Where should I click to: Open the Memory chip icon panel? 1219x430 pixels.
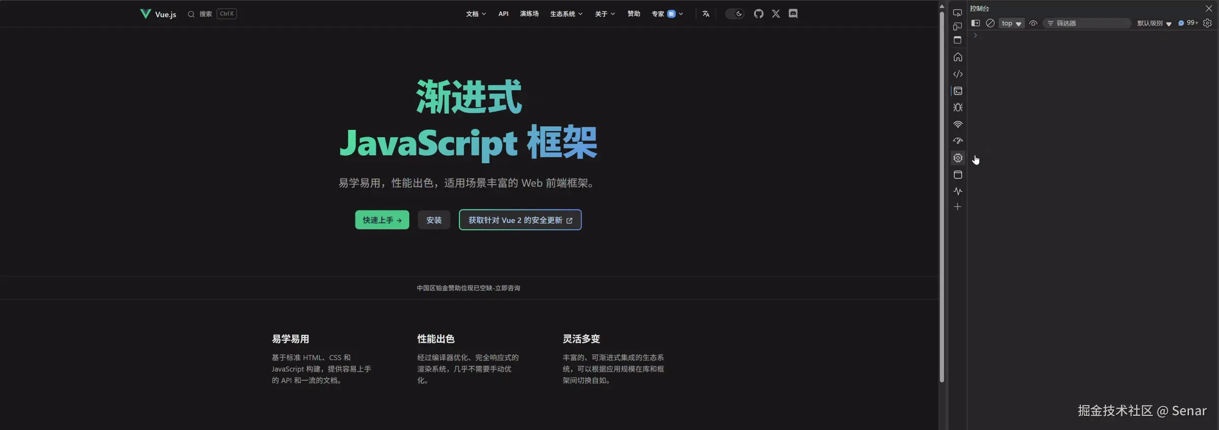click(957, 158)
